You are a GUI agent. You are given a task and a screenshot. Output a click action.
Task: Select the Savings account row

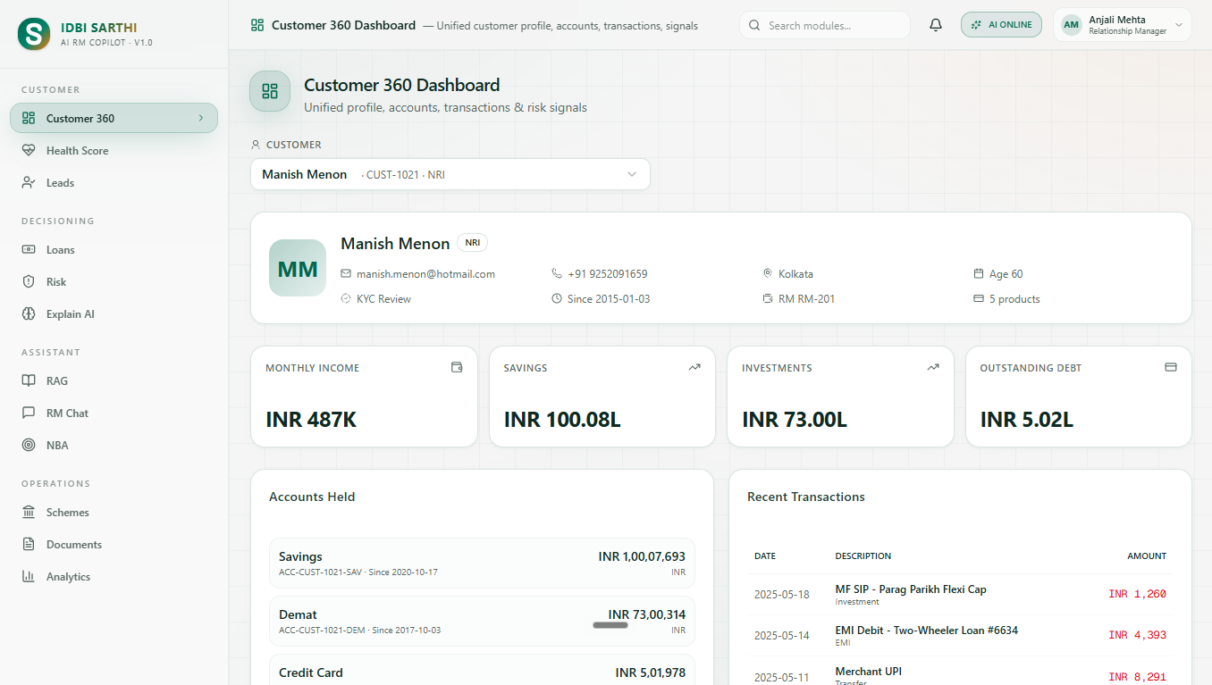tap(482, 563)
